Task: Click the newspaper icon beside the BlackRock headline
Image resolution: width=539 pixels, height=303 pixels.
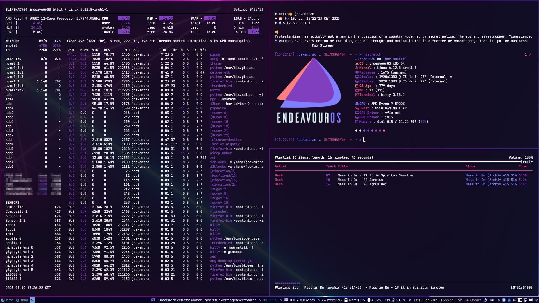Action: [x=153, y=300]
